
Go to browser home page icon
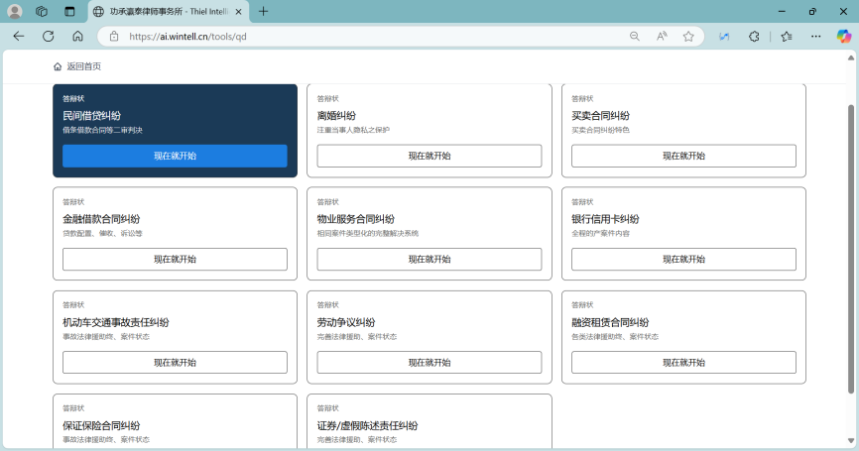pyautogui.click(x=77, y=36)
